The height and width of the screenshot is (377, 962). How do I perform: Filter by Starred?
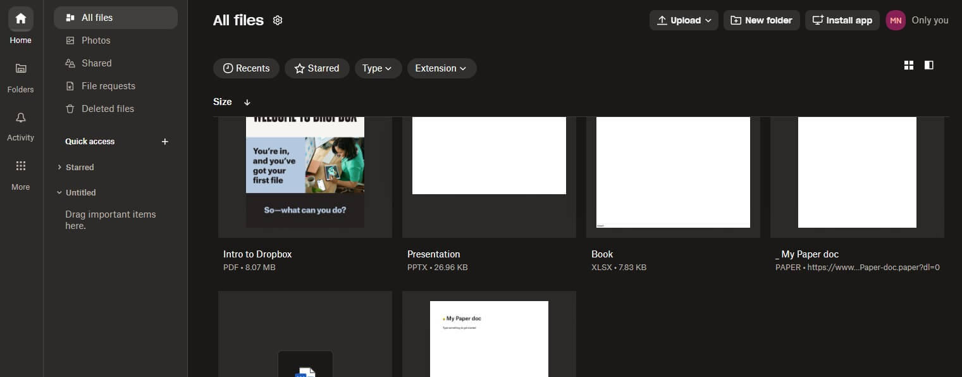point(317,68)
